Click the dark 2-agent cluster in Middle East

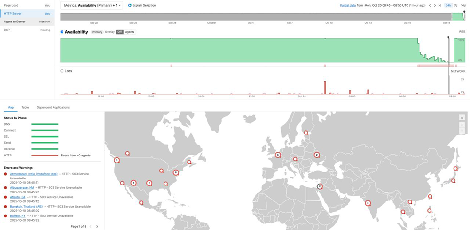[x=320, y=187]
